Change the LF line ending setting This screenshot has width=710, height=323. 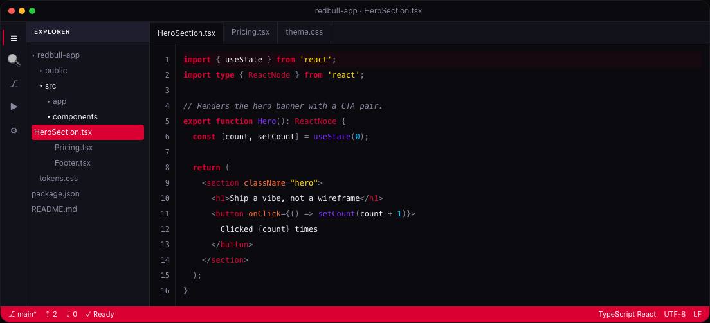[697, 314]
